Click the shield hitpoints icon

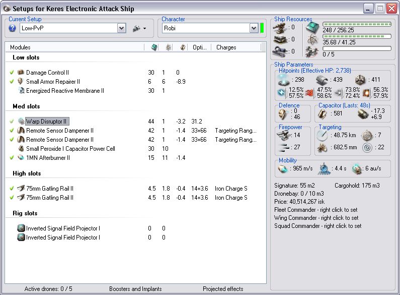pyautogui.click(x=284, y=80)
